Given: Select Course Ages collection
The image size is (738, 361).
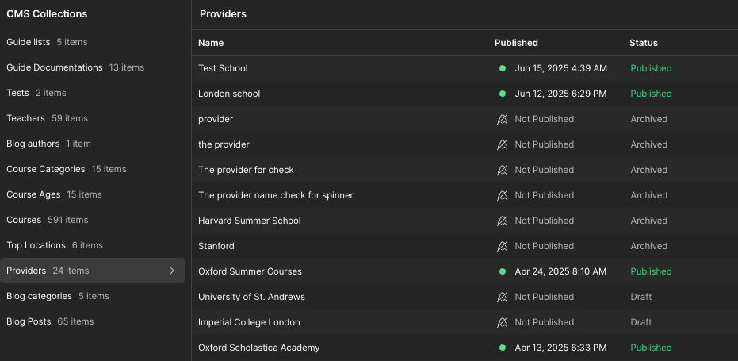Looking at the screenshot, I should [92, 194].
